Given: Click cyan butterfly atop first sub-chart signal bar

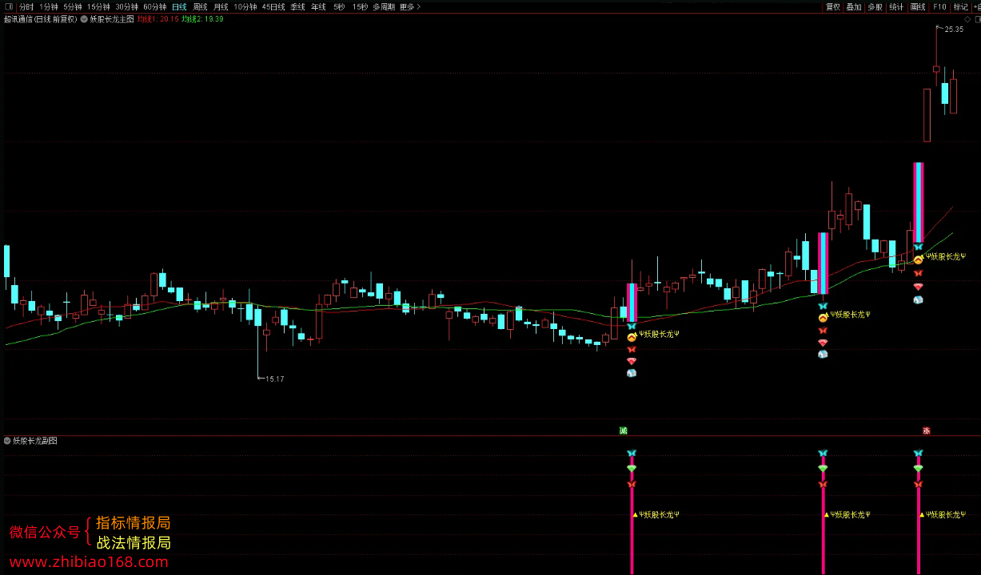Looking at the screenshot, I should (x=632, y=453).
